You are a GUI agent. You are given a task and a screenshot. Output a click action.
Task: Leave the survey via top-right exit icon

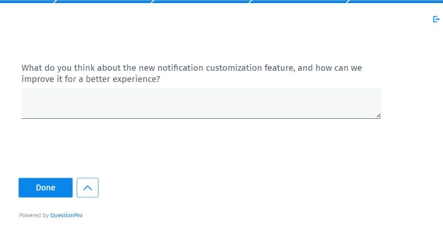click(436, 19)
